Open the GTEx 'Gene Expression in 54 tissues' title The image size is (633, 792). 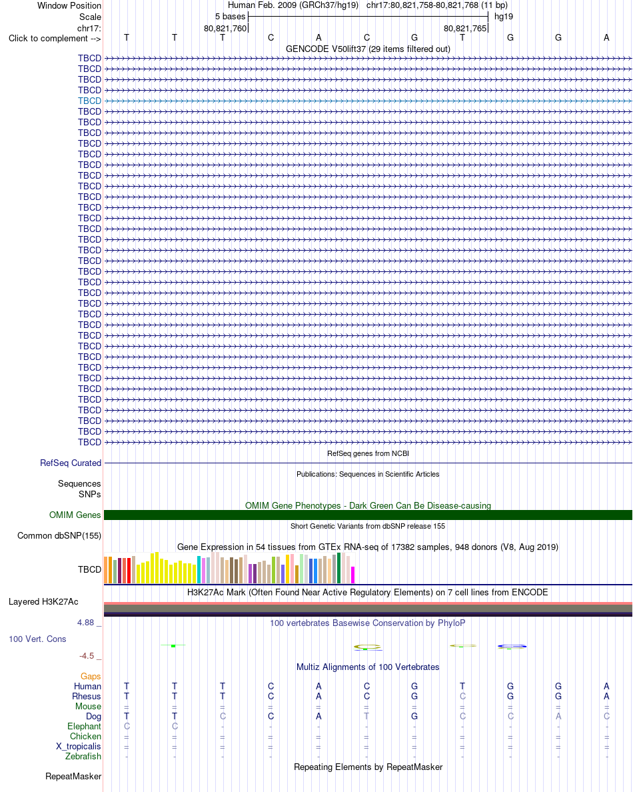pyautogui.click(x=368, y=547)
